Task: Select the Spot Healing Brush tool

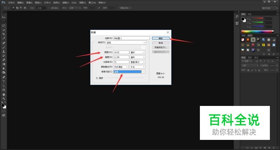Action: click(x=4, y=43)
